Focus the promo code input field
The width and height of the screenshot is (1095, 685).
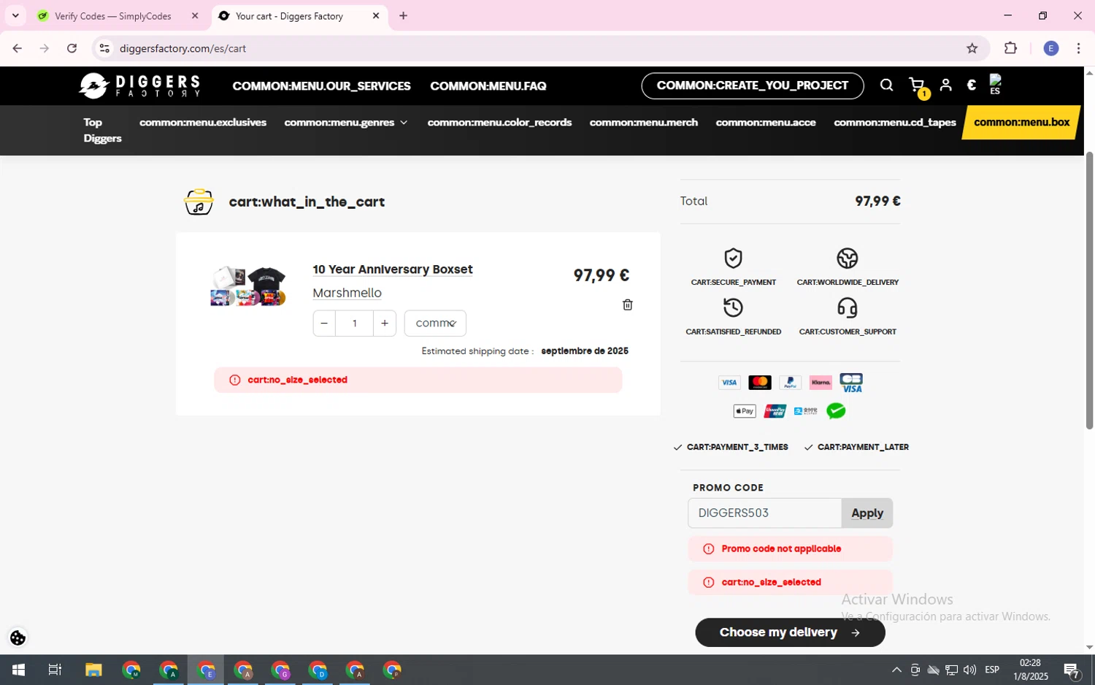(764, 513)
